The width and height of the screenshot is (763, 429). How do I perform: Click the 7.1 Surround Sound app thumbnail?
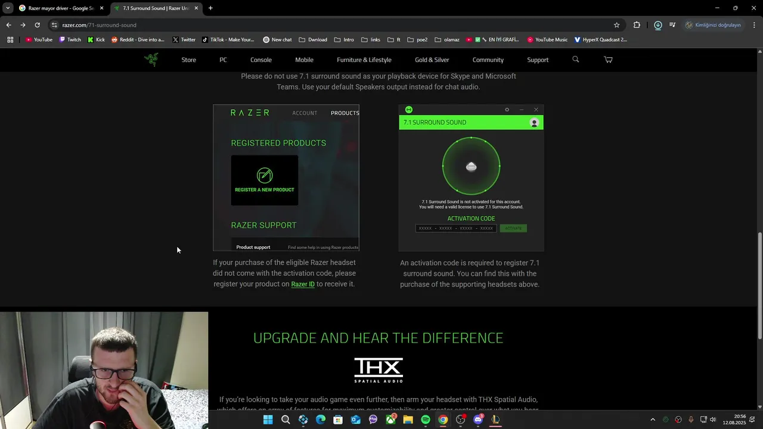(471, 178)
